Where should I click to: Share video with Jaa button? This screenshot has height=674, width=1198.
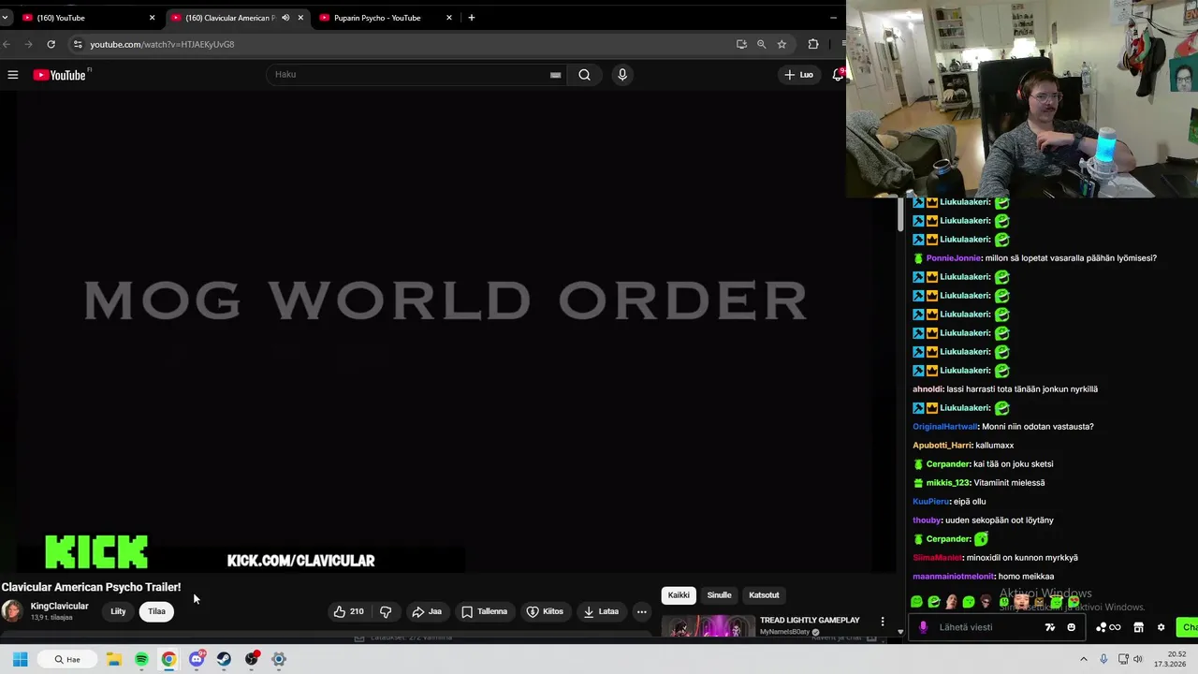(427, 611)
